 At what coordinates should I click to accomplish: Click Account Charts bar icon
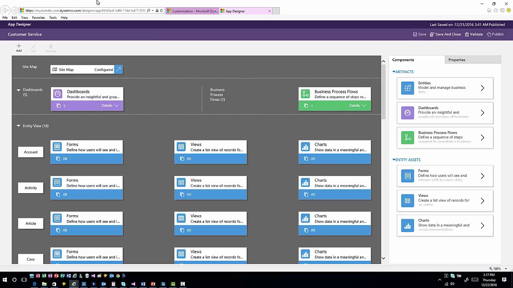305,147
